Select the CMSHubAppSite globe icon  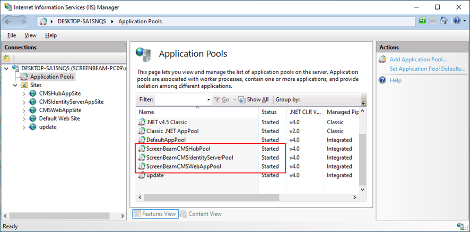point(33,94)
